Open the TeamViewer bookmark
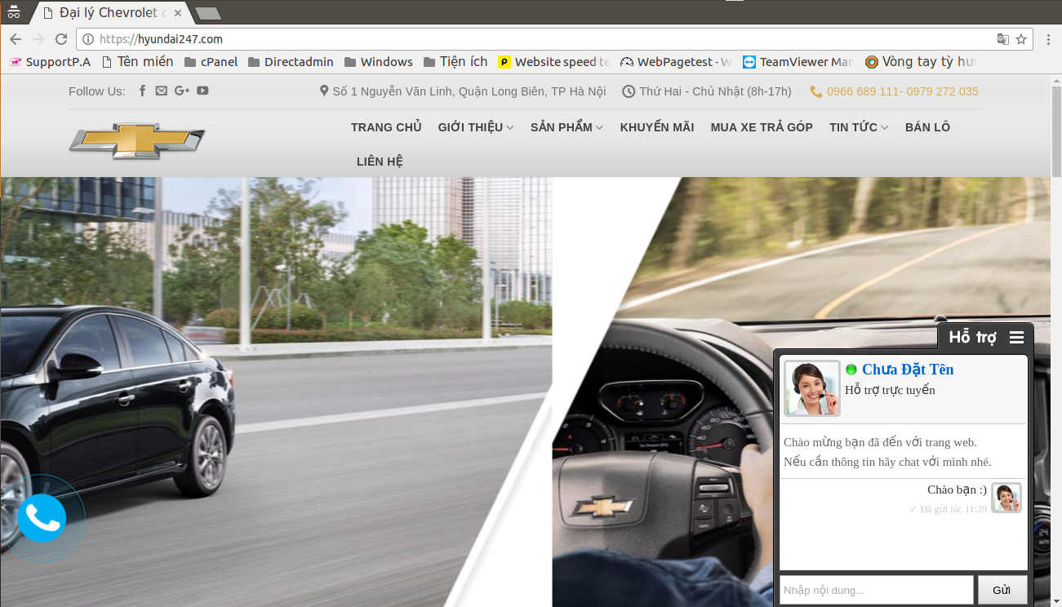The height and width of the screenshot is (607, 1062). coord(799,62)
